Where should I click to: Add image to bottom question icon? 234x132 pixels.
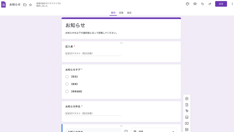tap(126, 131)
